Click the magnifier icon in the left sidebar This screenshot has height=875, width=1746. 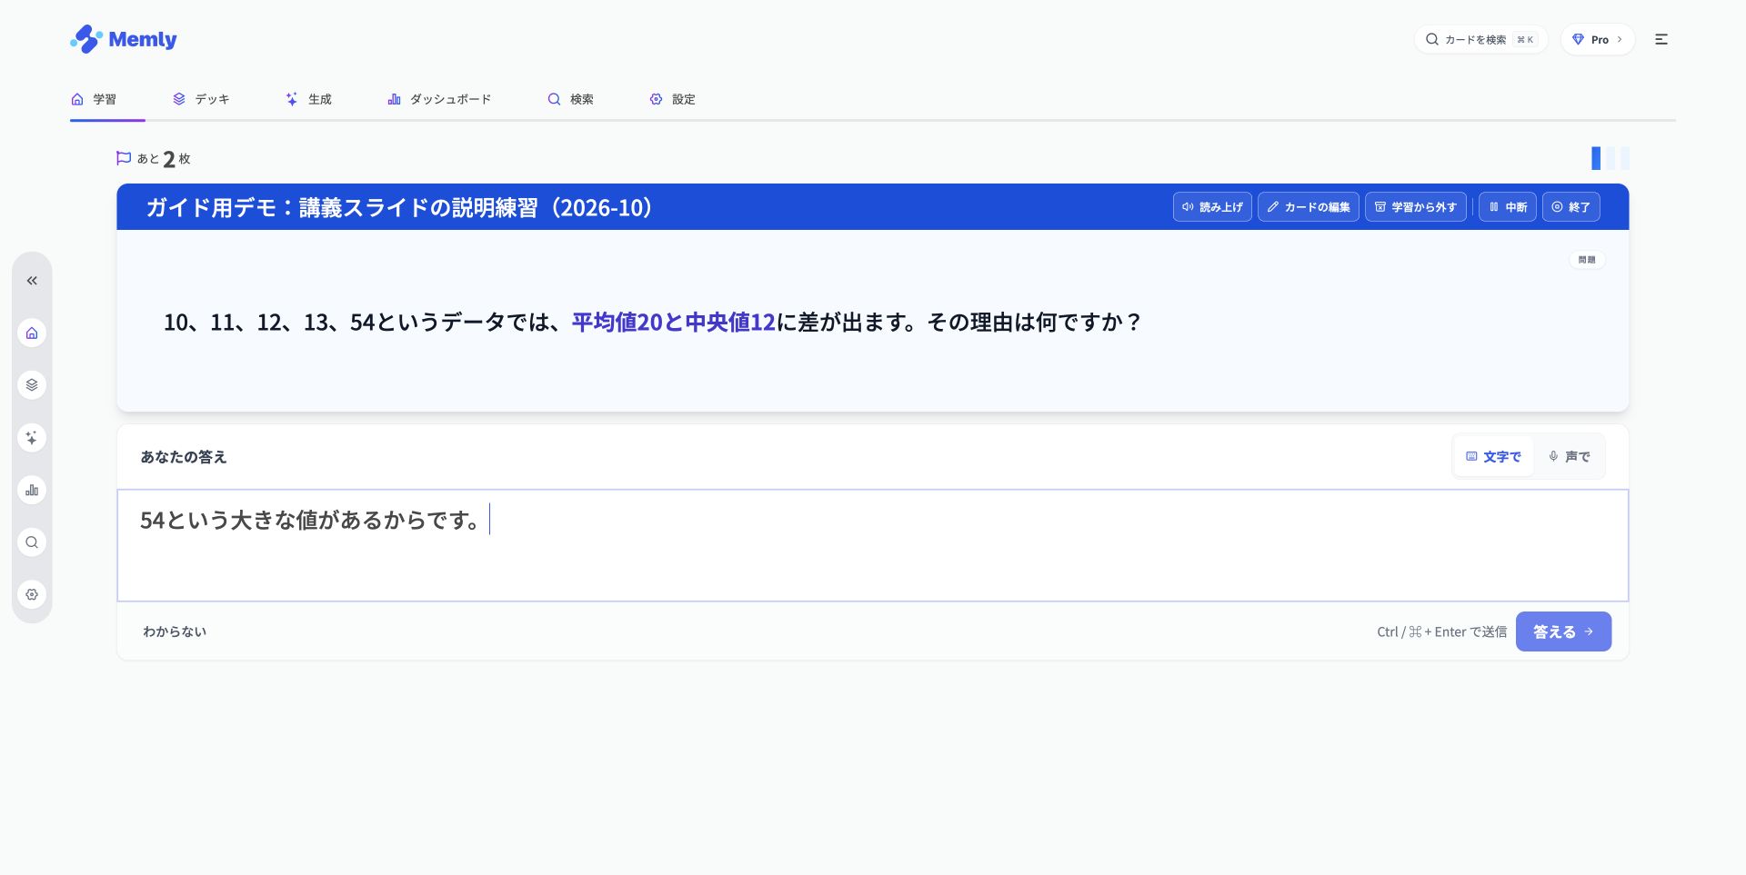[x=32, y=542]
